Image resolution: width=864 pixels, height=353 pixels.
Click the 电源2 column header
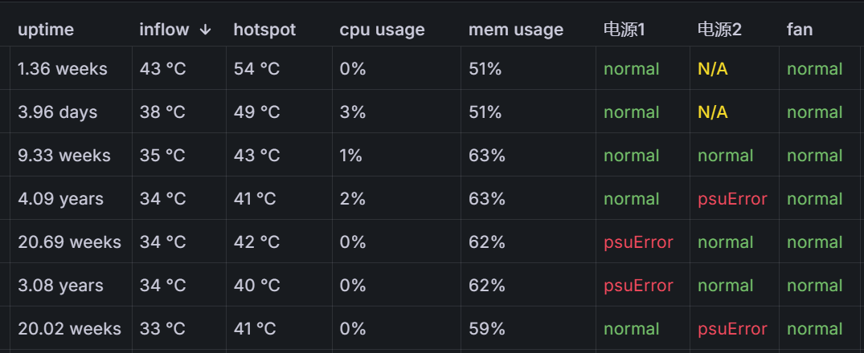click(x=719, y=30)
